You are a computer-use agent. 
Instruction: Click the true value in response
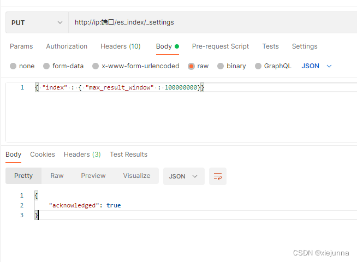tap(114, 205)
